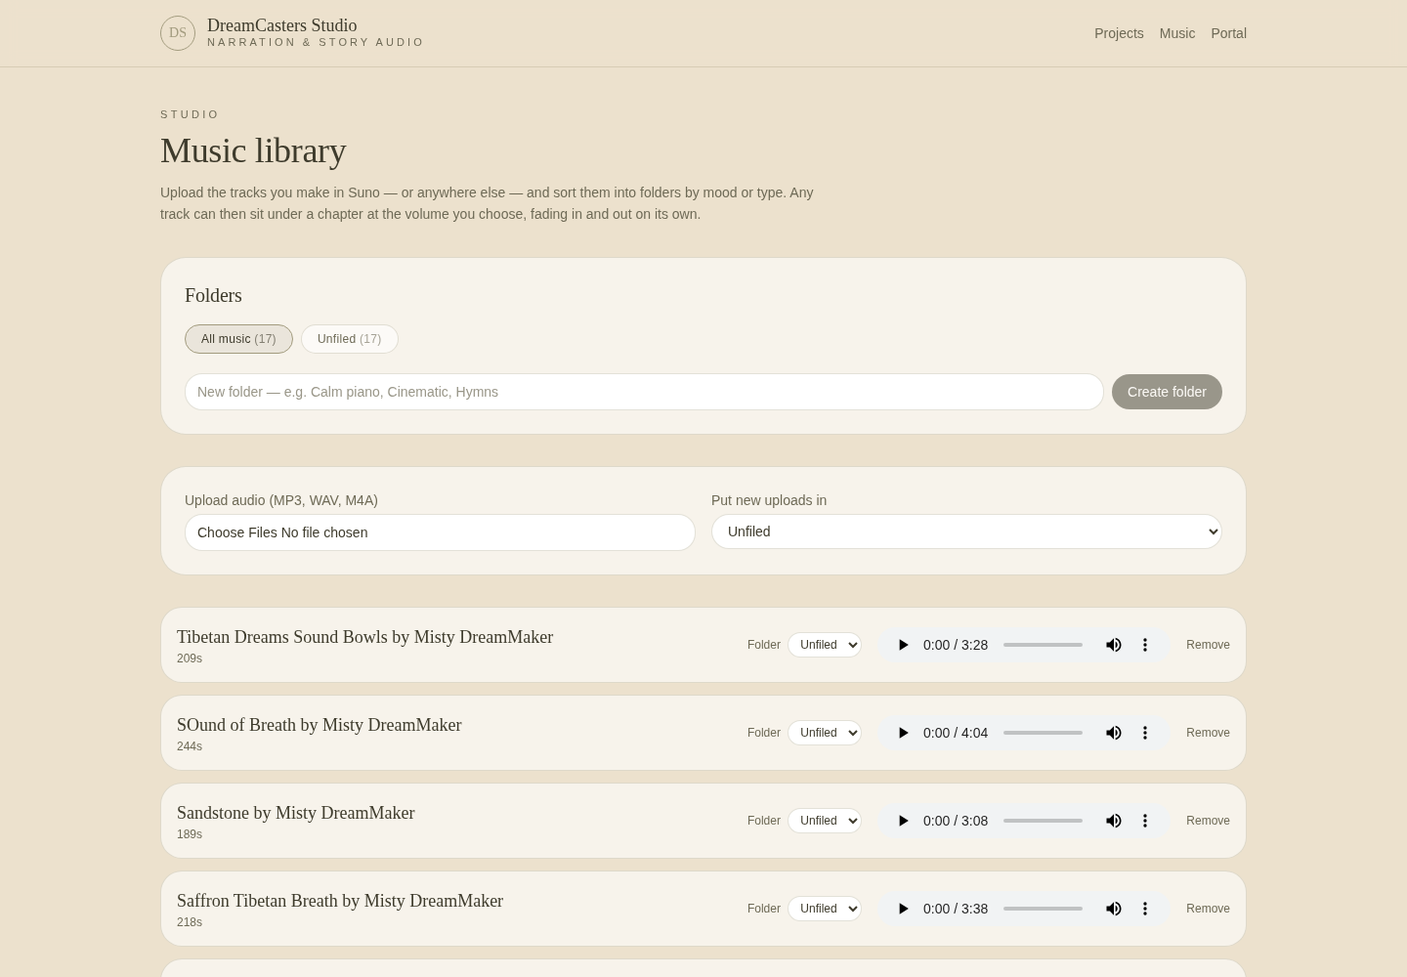Click 'Saffron Tibetan Breath by Misty DreamMaker' title

click(340, 901)
